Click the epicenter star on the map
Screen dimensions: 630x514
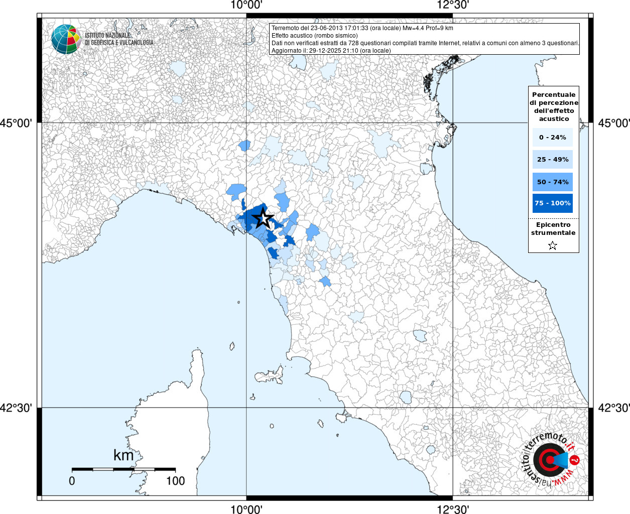click(x=263, y=219)
